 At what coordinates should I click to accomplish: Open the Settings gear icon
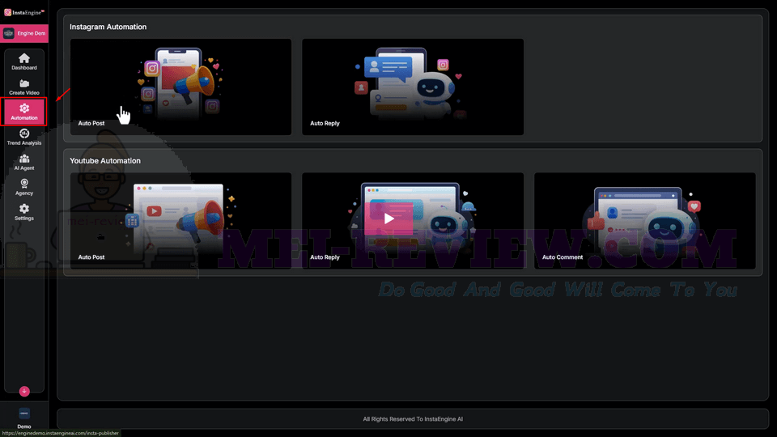pos(23,209)
